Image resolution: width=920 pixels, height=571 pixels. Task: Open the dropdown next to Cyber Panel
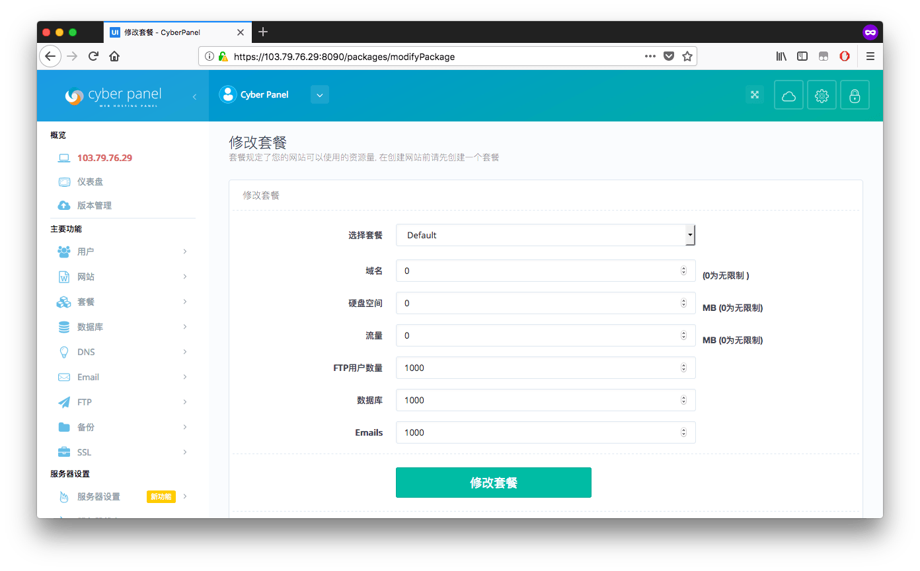[319, 94]
